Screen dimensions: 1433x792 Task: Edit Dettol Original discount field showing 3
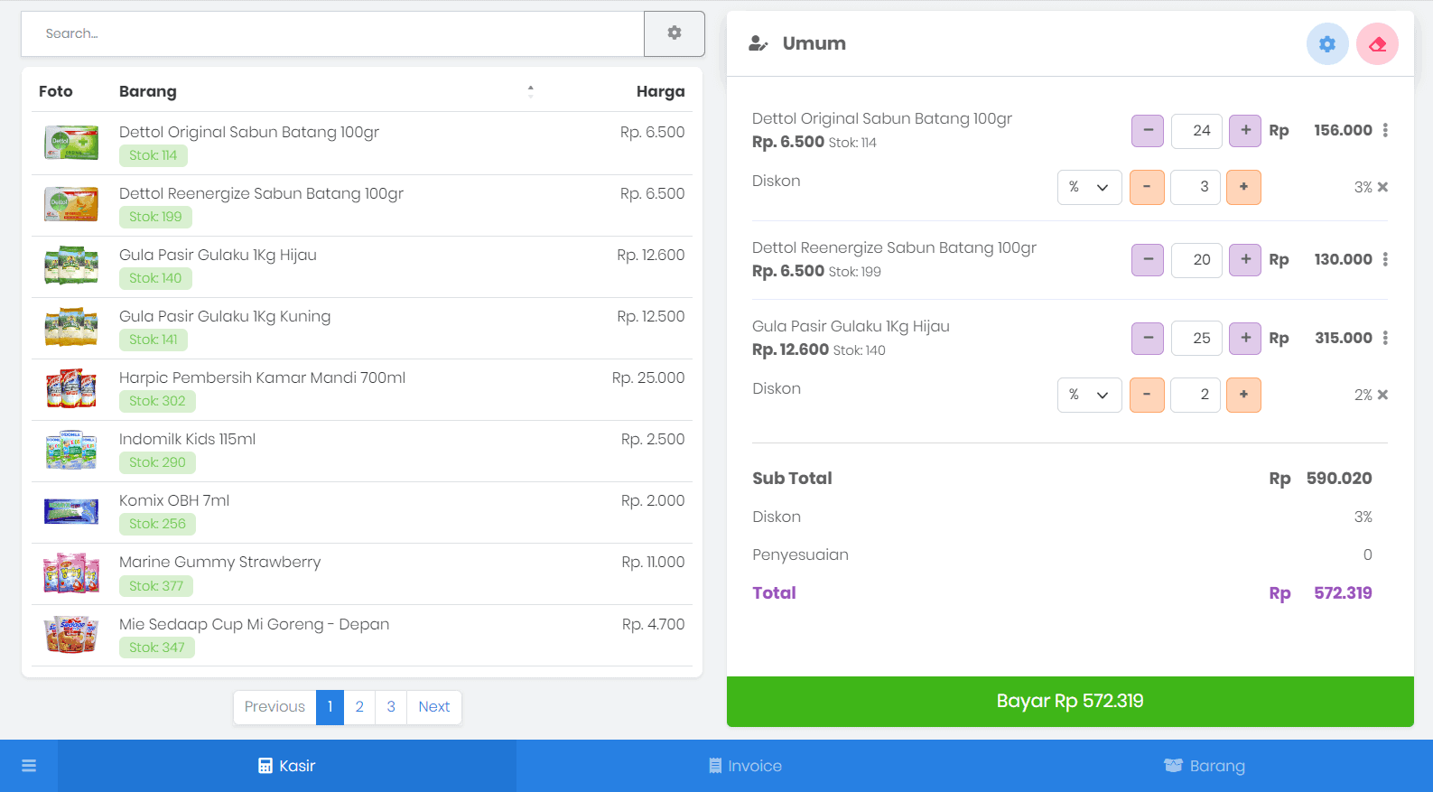tap(1196, 187)
